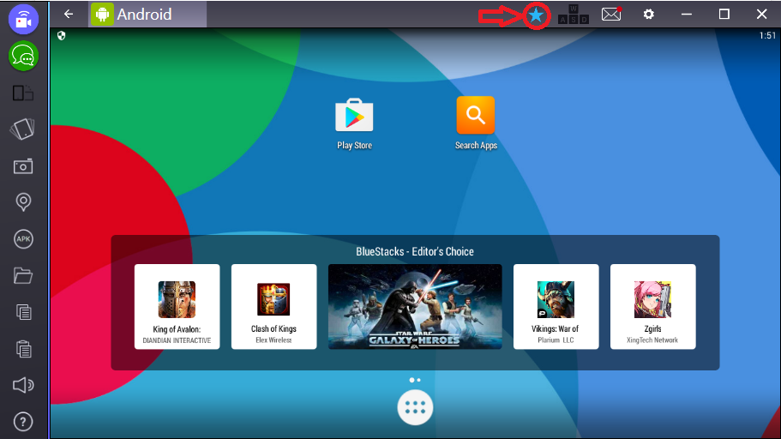This screenshot has height=439, width=781.
Task: Click the copy icon in sidebar
Action: [23, 312]
